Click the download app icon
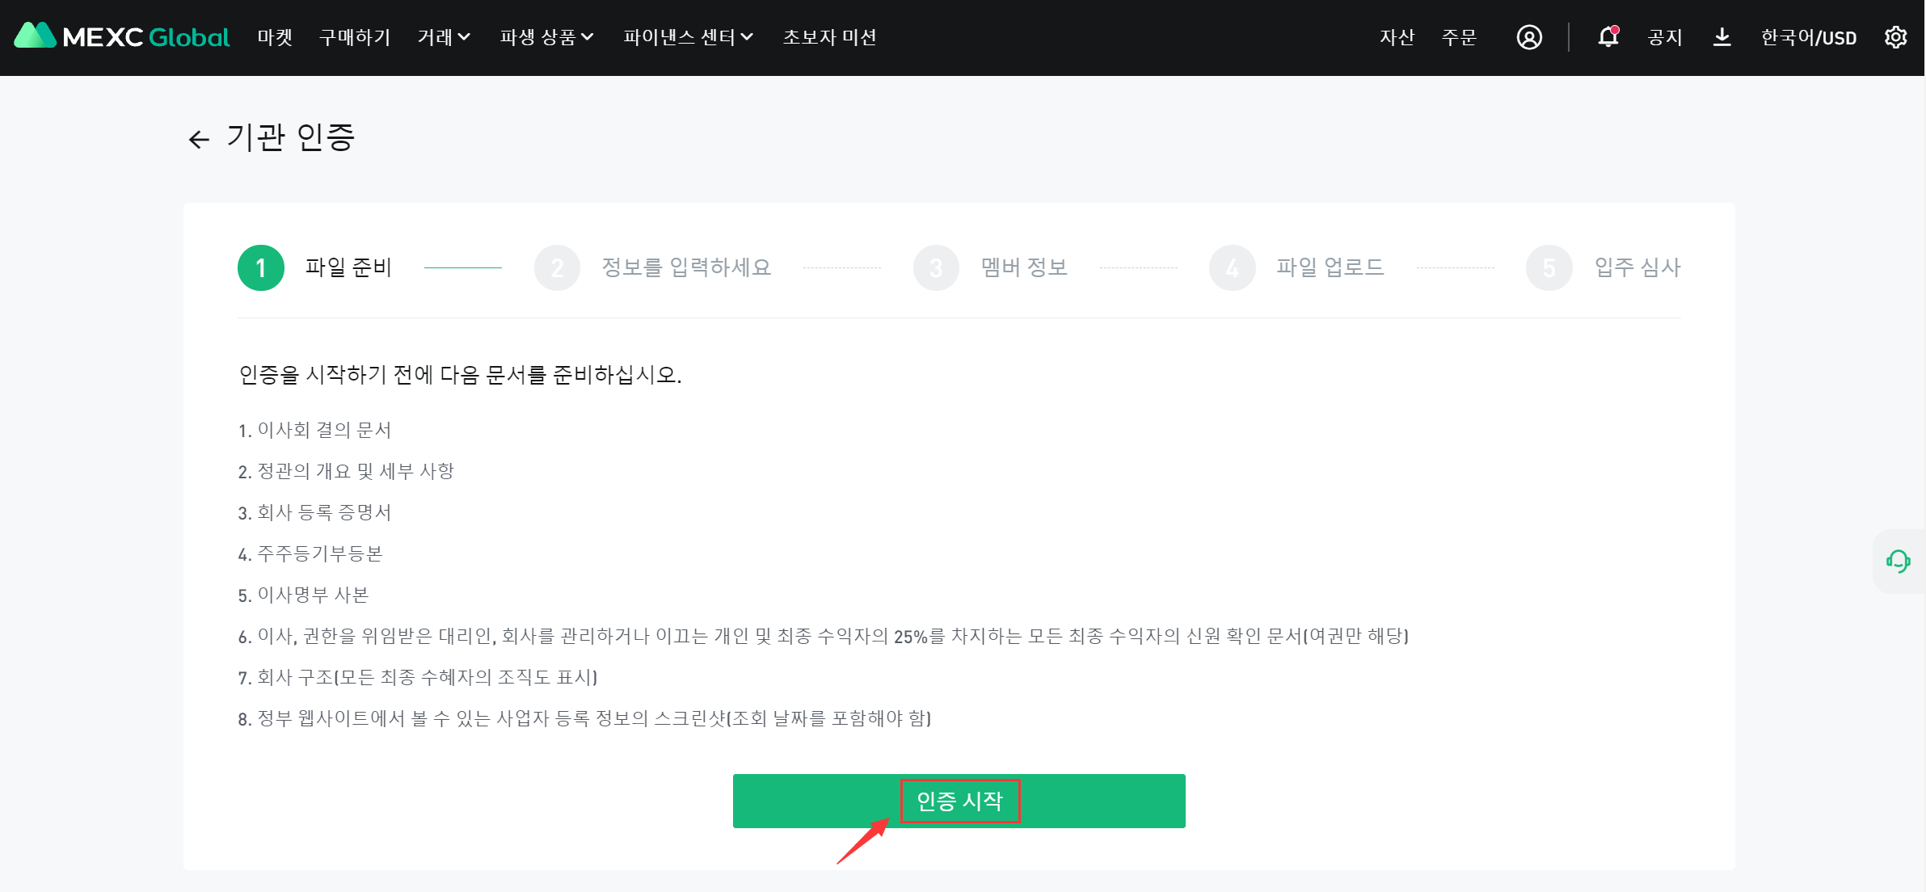The width and height of the screenshot is (1926, 892). coord(1722,37)
